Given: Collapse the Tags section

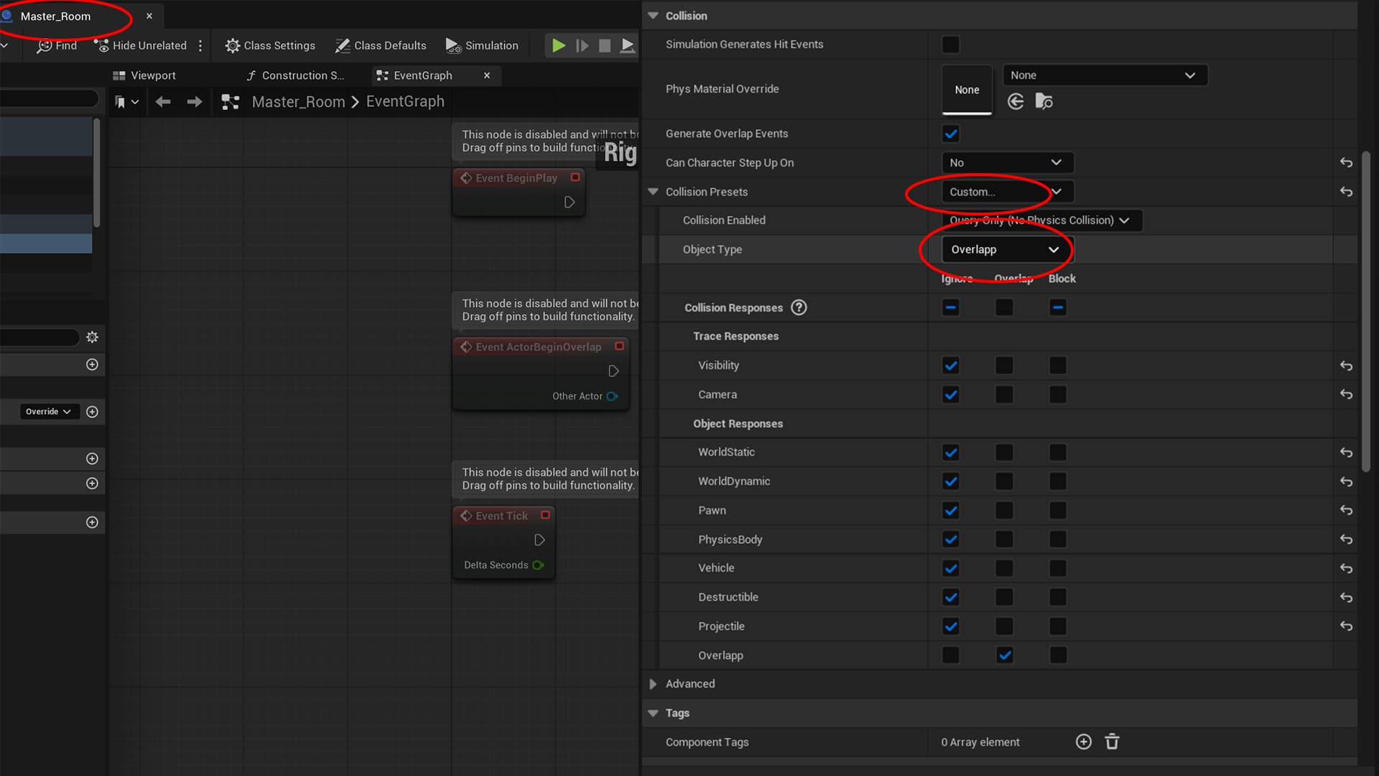Looking at the screenshot, I should click(x=653, y=713).
